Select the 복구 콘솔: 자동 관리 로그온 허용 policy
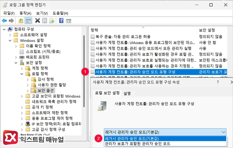233x148 pixels. coord(123,37)
